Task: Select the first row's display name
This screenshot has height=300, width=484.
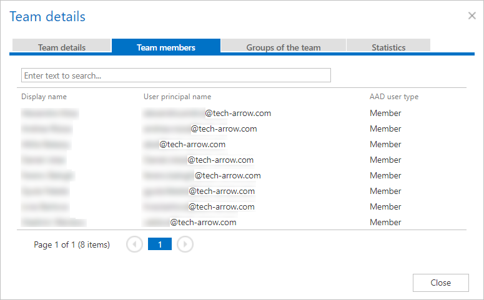Action: coord(49,114)
